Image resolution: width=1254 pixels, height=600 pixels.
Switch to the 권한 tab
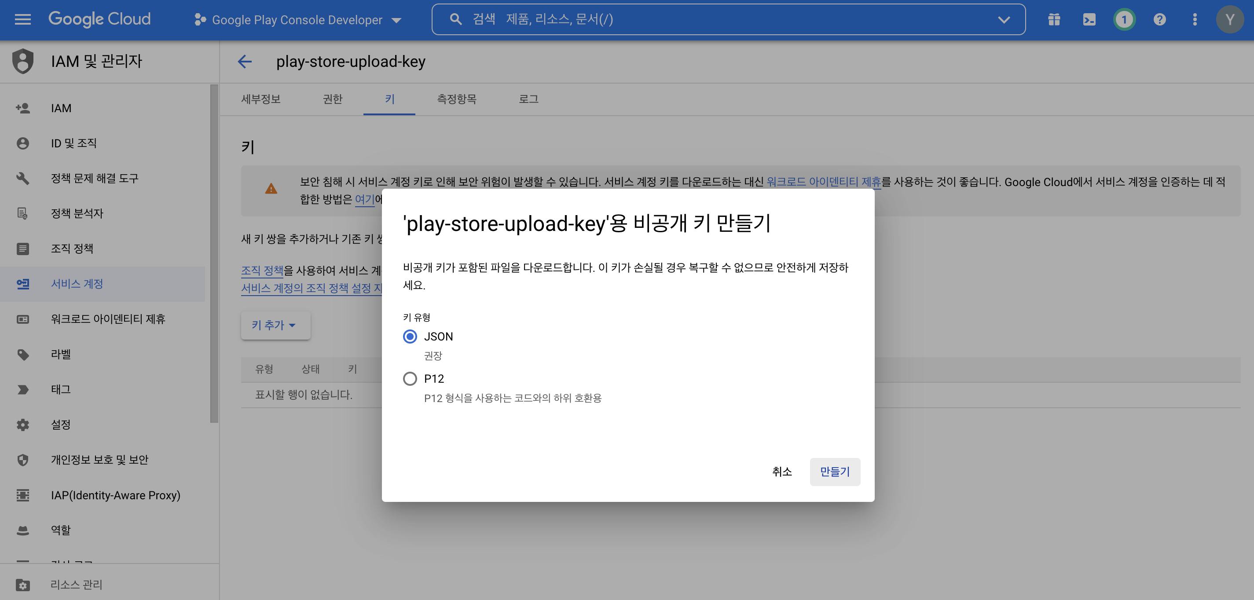tap(333, 99)
